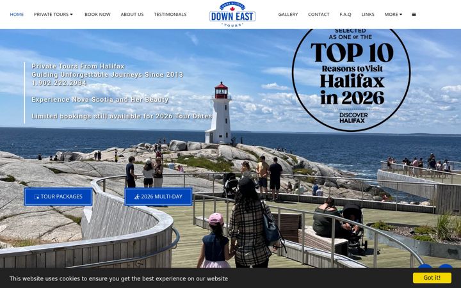Screen dimensions: 461x288
Task: Expand the Private Tours dropdown
Action: coord(53,14)
